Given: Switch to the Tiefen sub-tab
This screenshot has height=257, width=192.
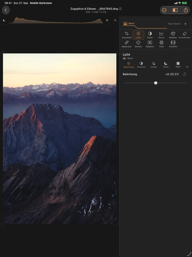Looking at the screenshot, I should [x=166, y=65].
